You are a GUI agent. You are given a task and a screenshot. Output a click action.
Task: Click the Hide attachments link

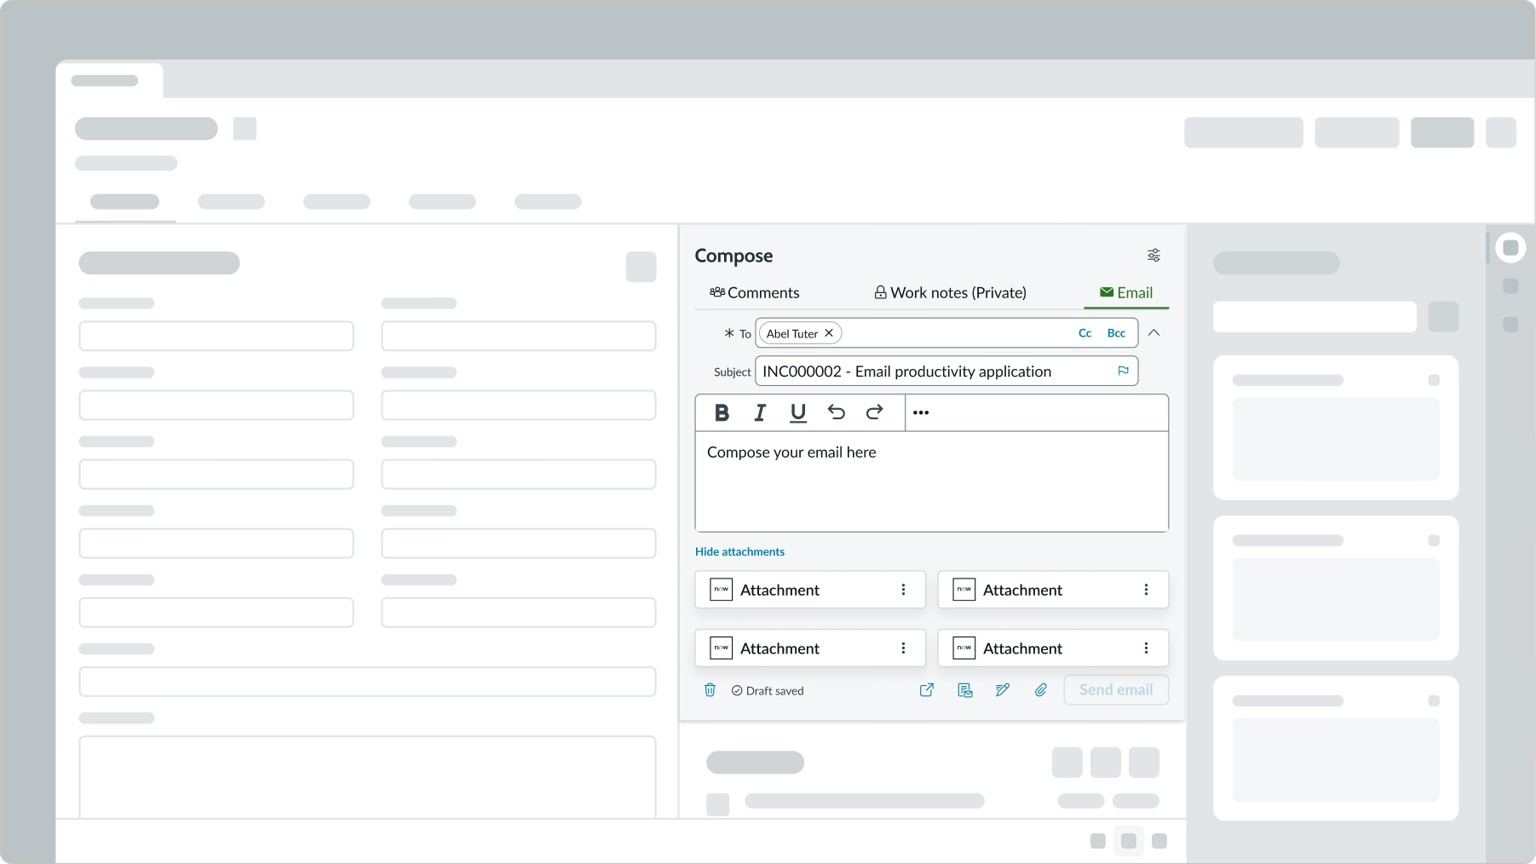(739, 551)
